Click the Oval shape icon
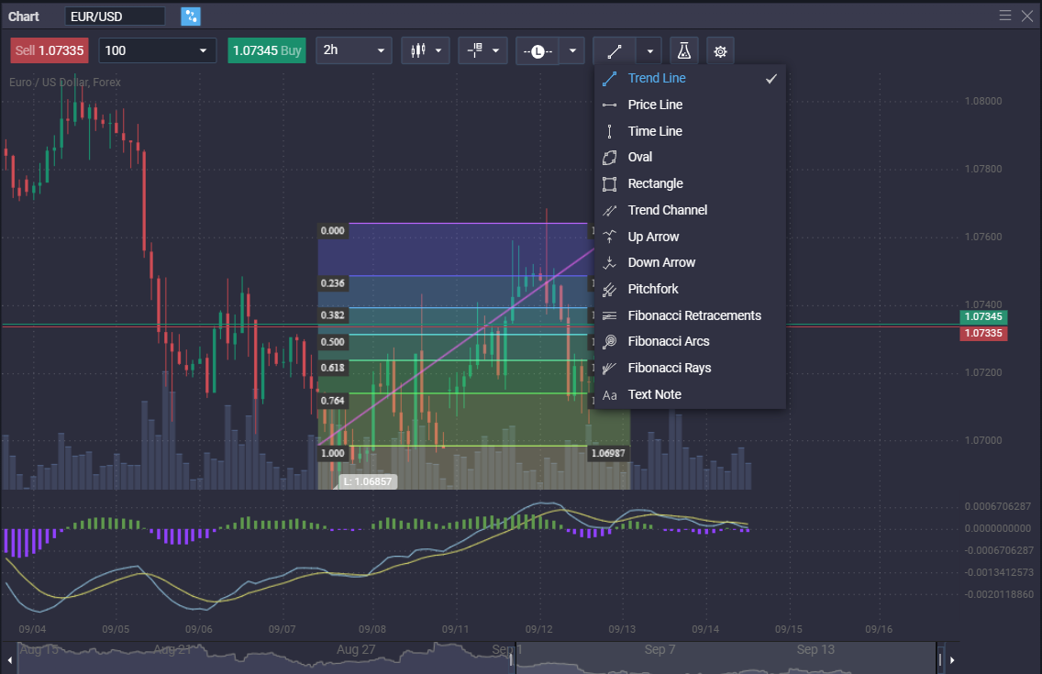 pos(609,158)
